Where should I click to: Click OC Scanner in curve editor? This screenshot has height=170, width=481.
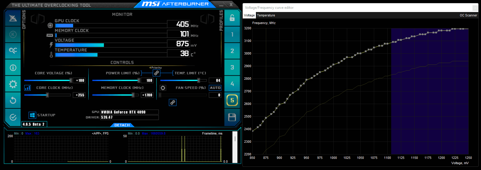click(468, 15)
